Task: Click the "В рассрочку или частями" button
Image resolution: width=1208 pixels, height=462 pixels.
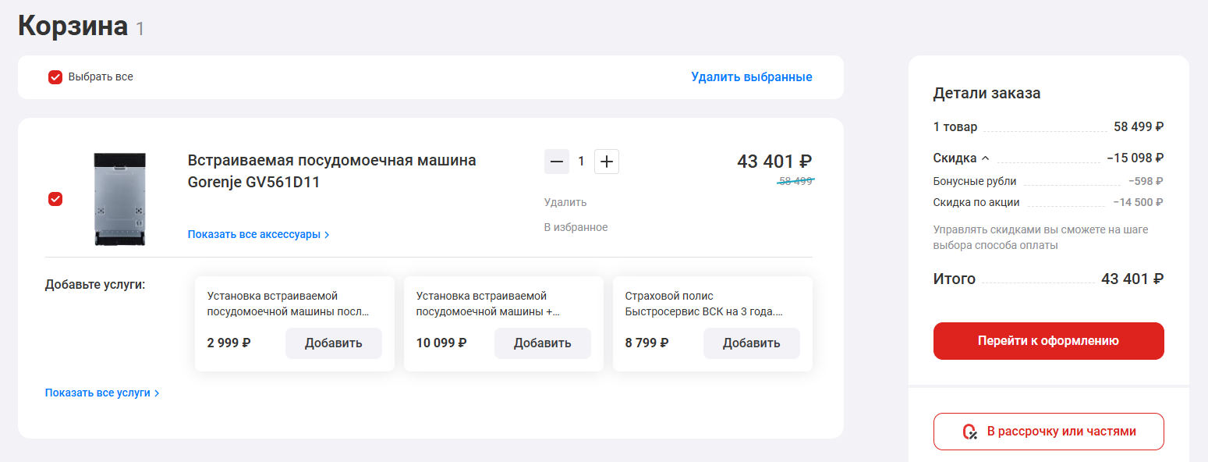Action: click(1048, 431)
